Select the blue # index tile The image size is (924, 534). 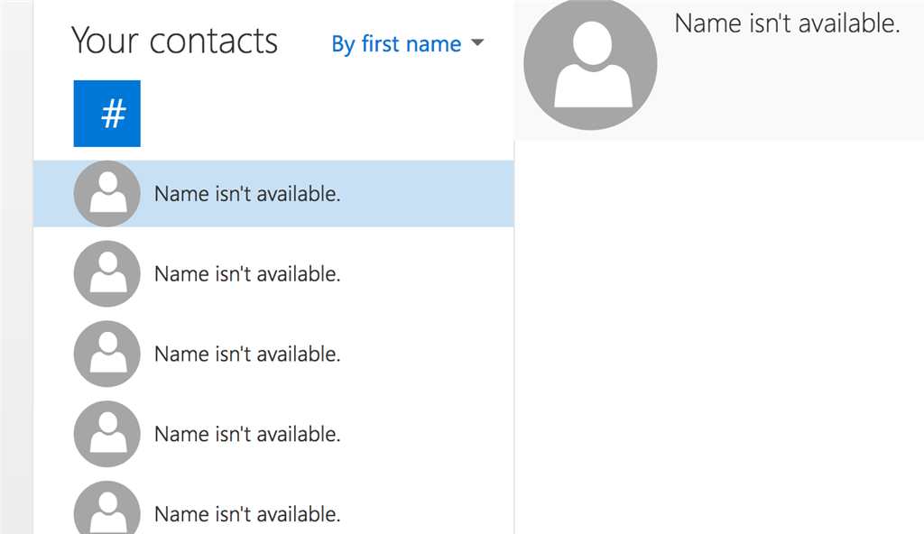click(x=106, y=113)
